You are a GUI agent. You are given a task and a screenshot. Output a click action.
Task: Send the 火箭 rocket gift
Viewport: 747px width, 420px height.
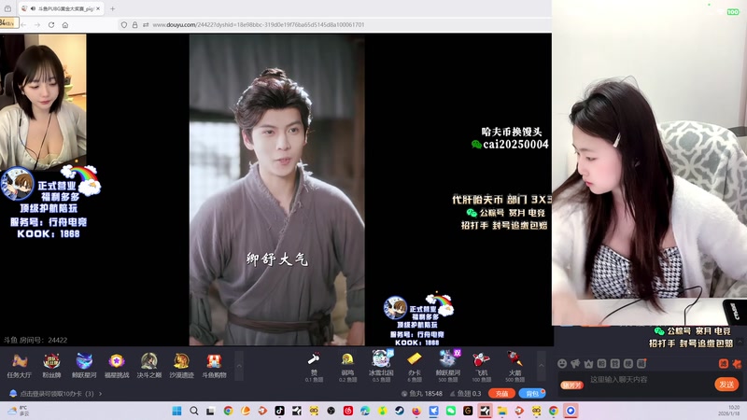click(514, 367)
